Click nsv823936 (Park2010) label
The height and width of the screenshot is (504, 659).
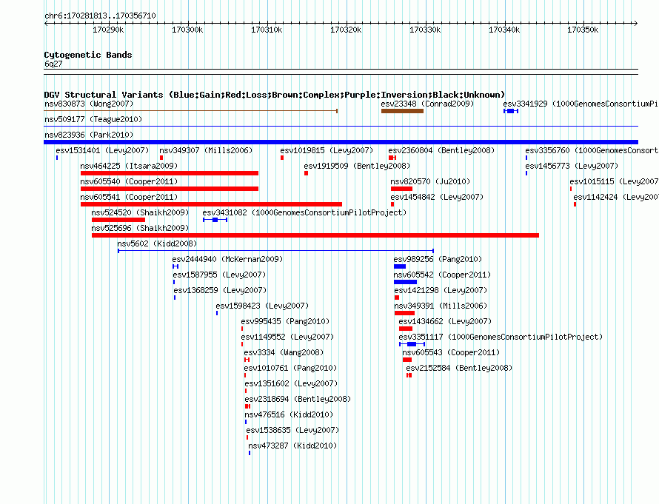pos(89,135)
